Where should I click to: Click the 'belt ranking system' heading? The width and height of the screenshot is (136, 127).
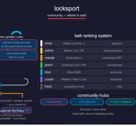point(93,36)
